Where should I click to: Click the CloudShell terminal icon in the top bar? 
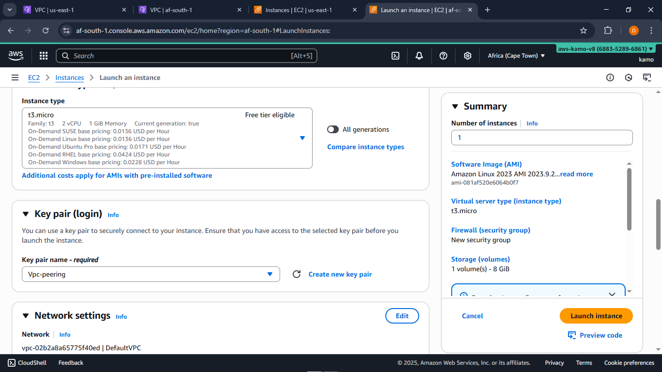[395, 55]
